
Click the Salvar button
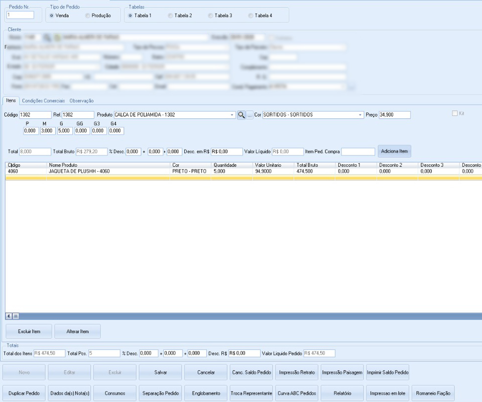coord(160,372)
